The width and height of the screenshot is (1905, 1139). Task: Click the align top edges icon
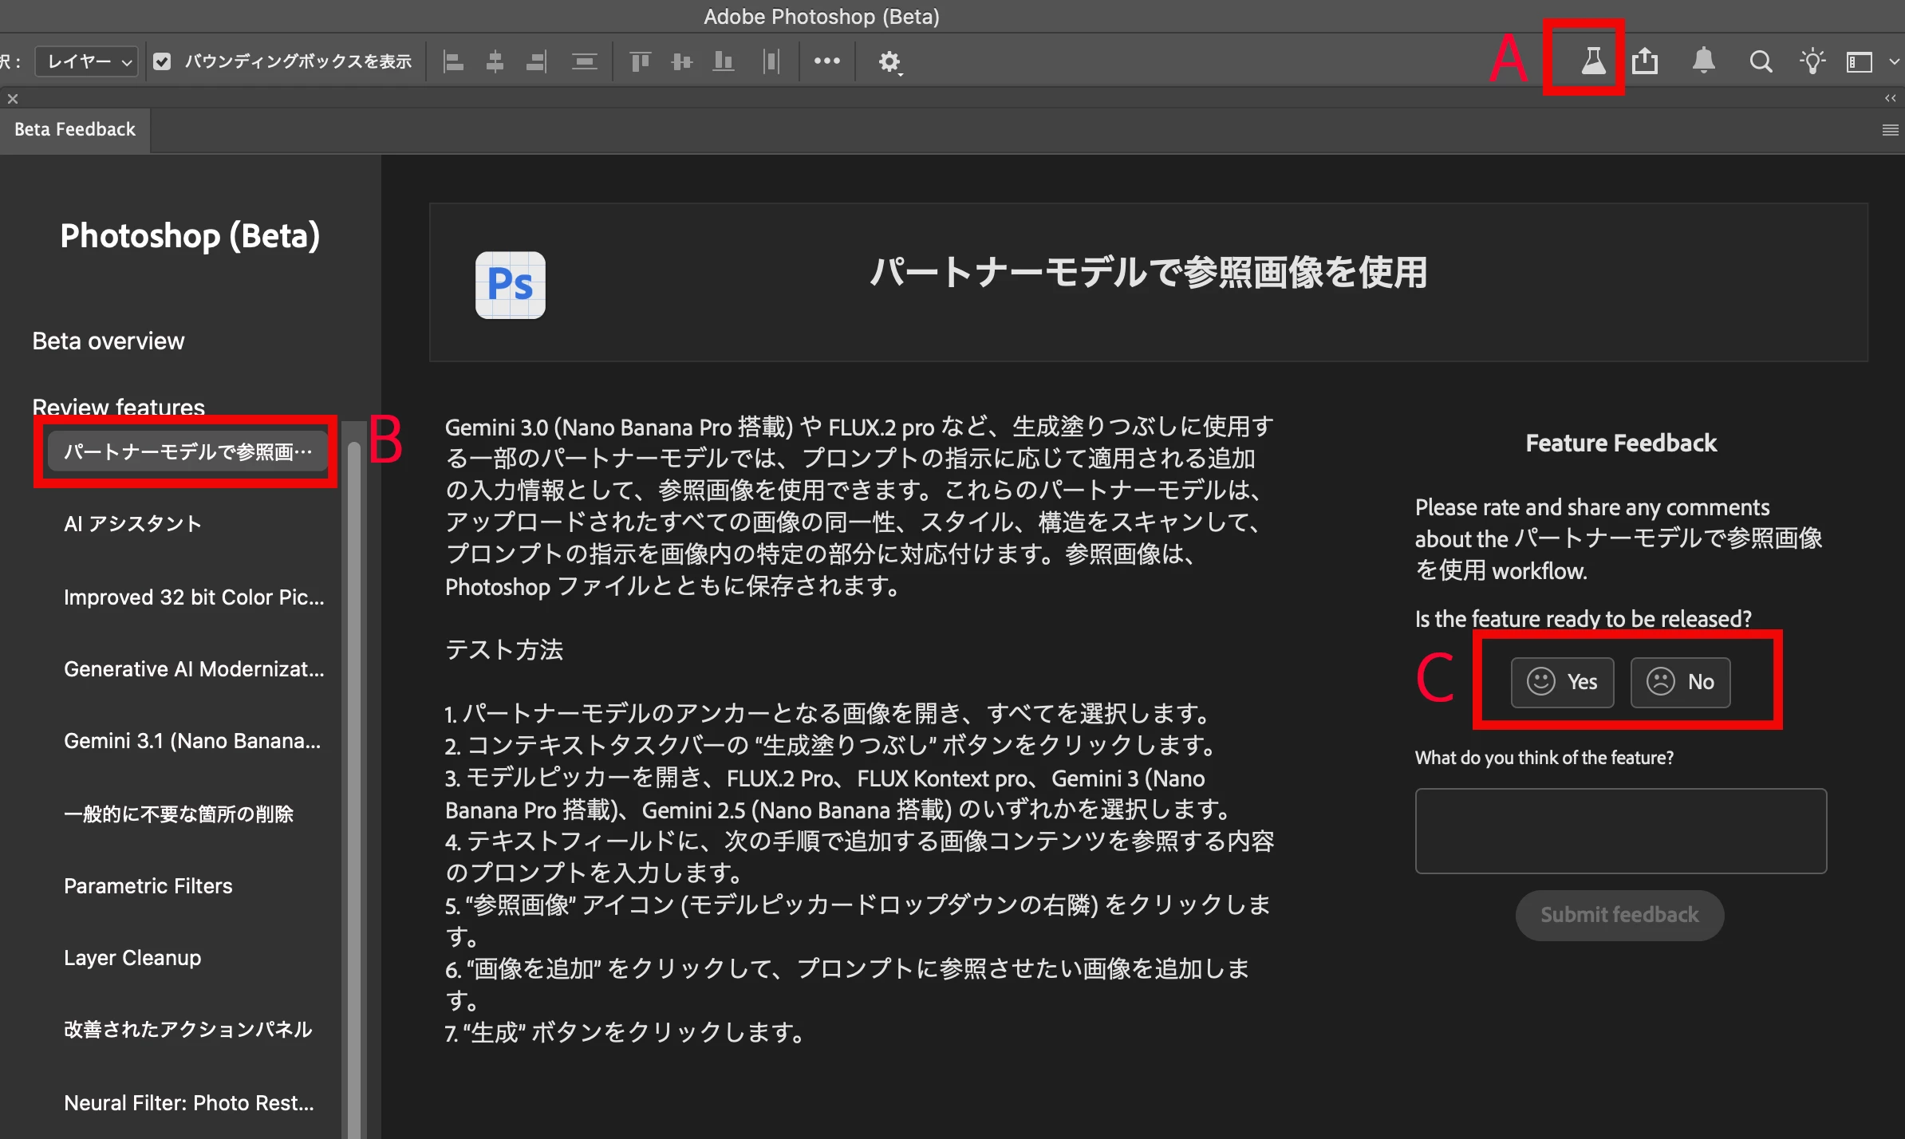tap(640, 61)
